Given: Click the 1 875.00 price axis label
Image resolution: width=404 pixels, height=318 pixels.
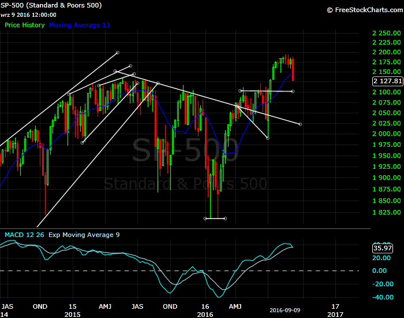Looking at the screenshot, I should point(387,189).
